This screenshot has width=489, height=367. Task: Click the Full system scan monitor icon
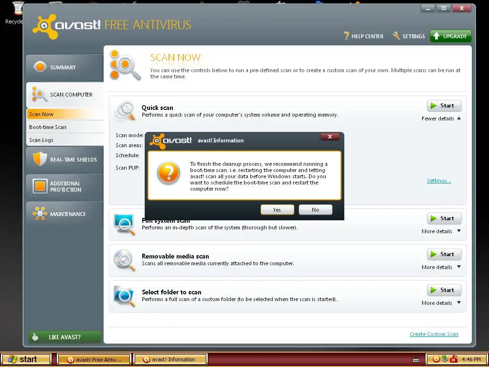click(x=125, y=224)
